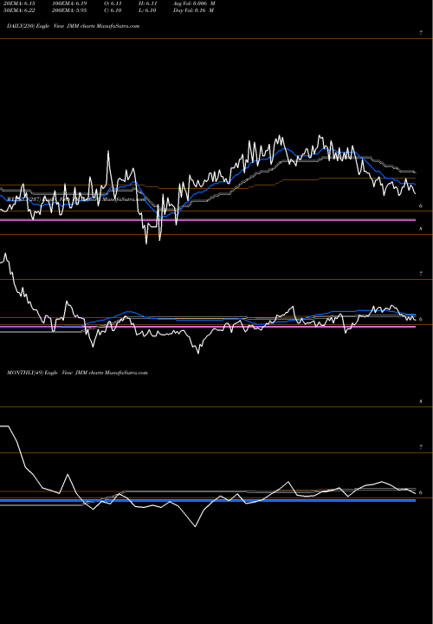The image size is (433, 624).
Task: Click the low price 'L: 6.10'
Action: coord(147,10)
